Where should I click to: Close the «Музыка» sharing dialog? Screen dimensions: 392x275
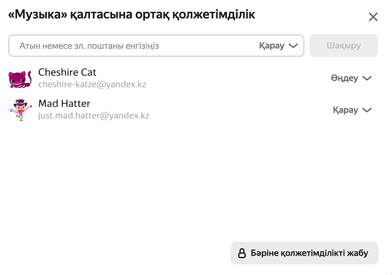point(373,17)
